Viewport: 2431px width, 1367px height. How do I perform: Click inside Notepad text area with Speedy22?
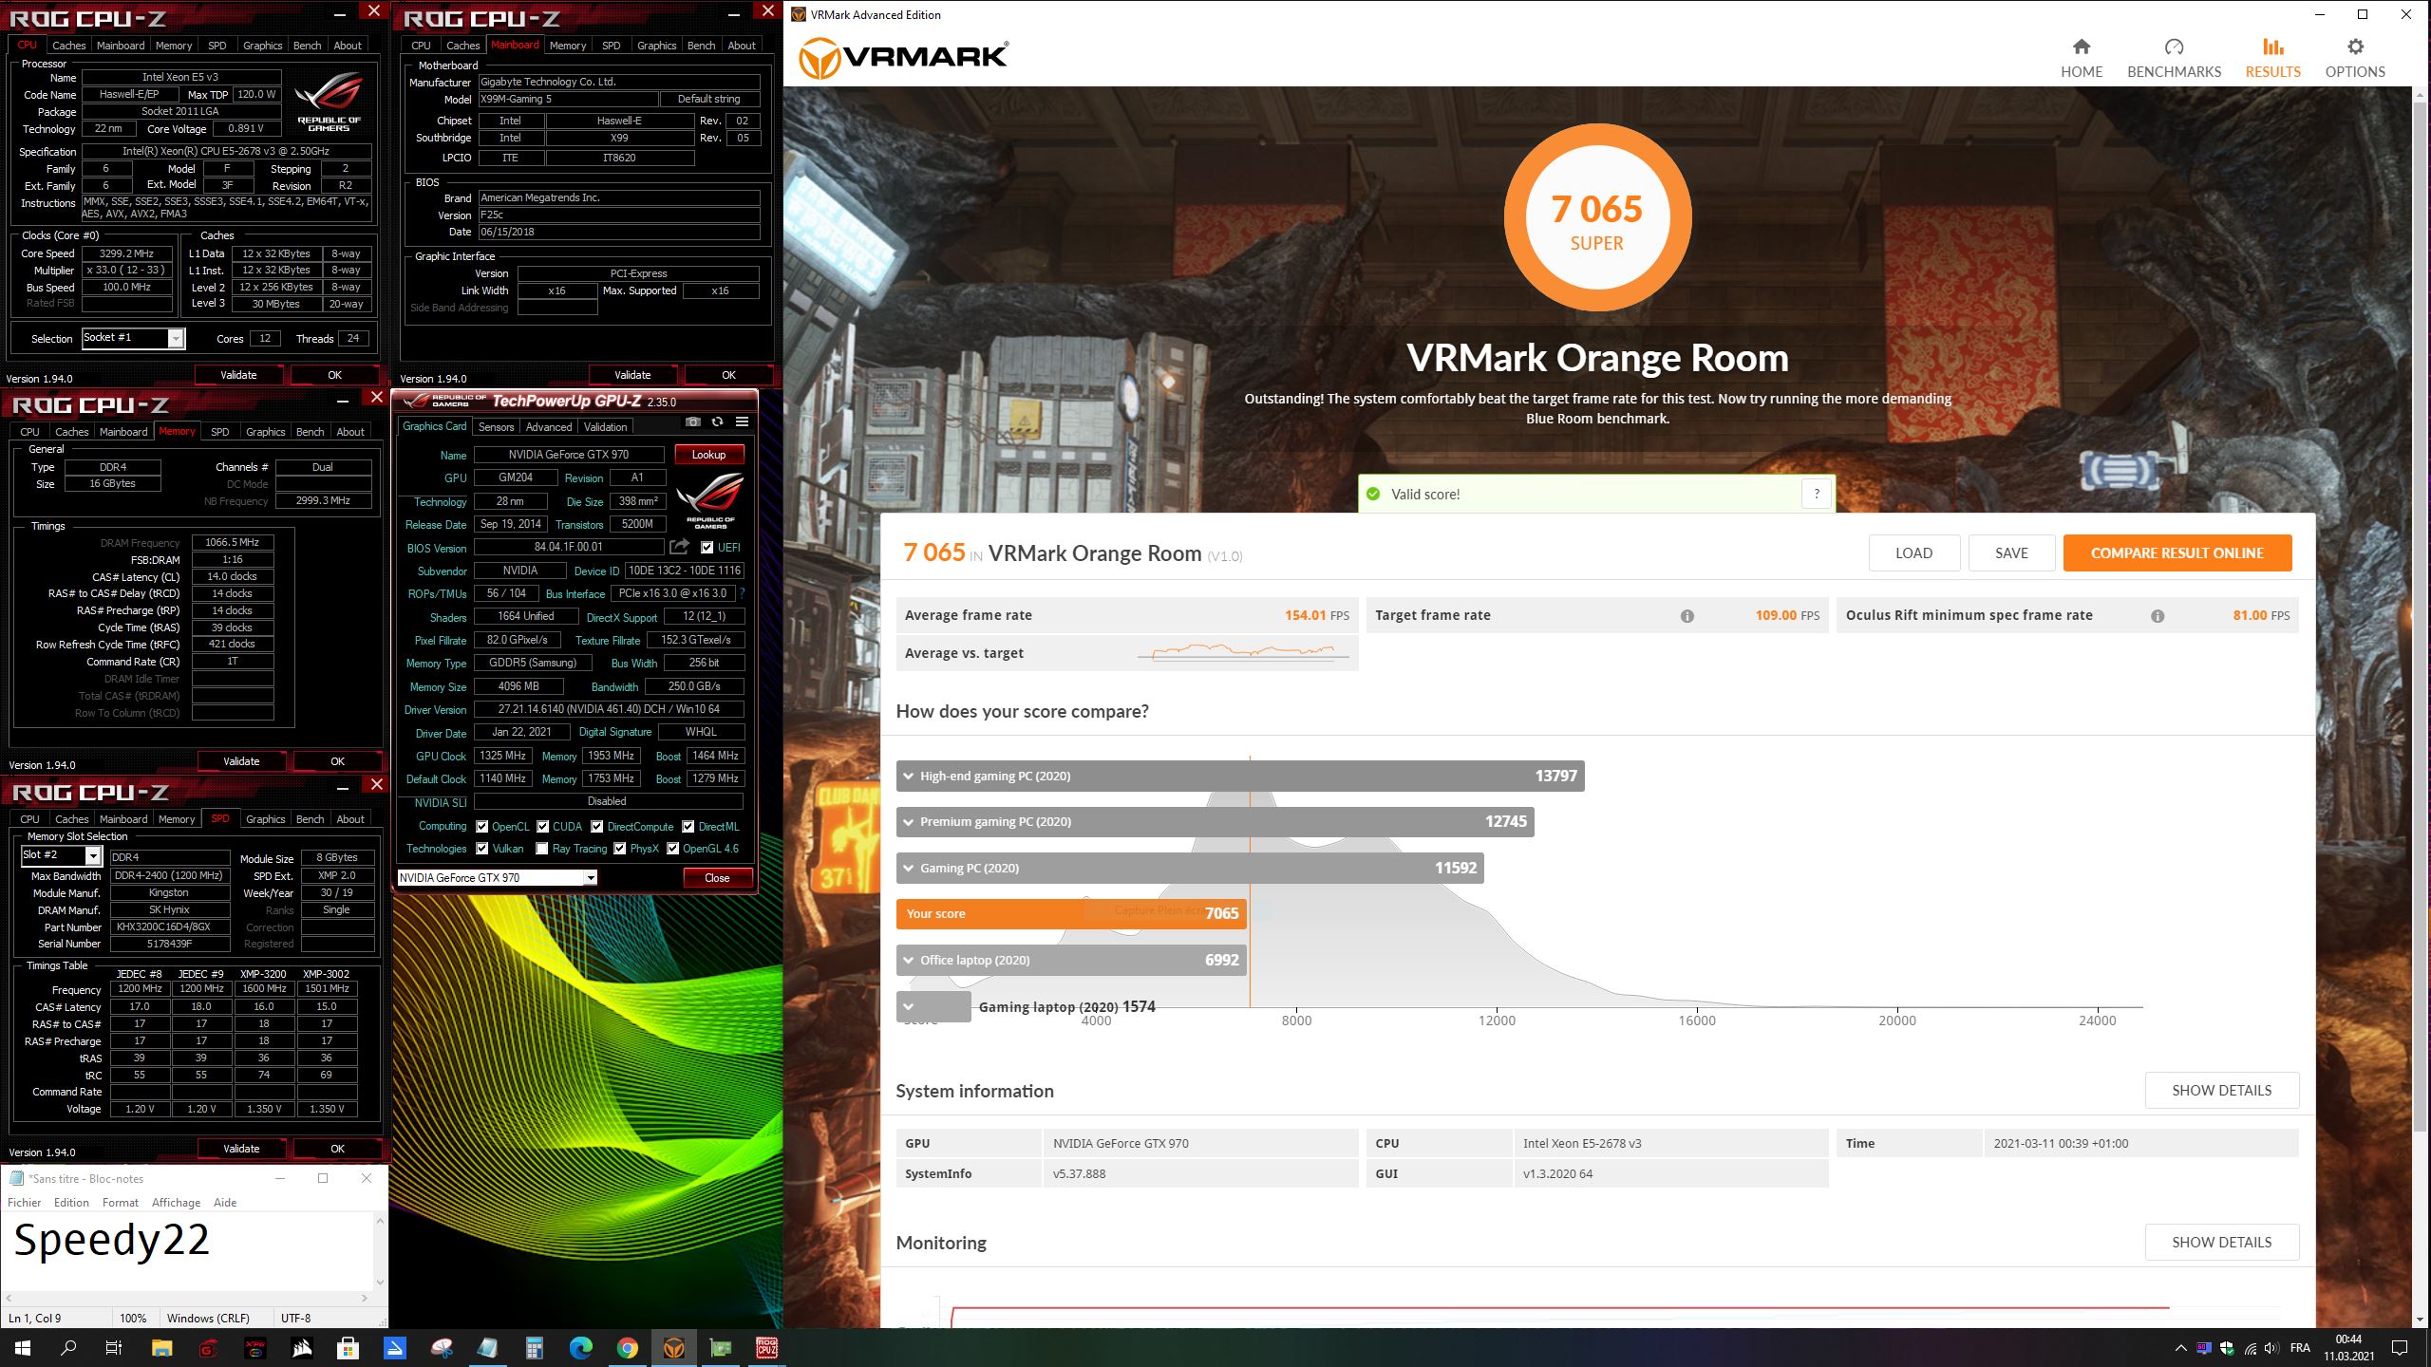click(x=188, y=1250)
